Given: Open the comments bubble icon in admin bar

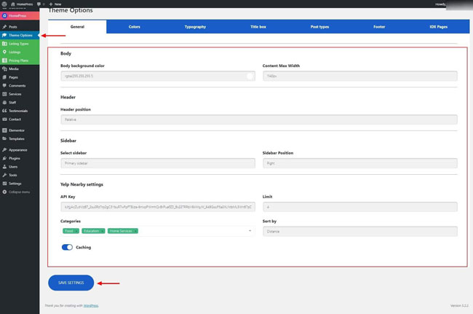Looking at the screenshot, I should [x=39, y=4].
